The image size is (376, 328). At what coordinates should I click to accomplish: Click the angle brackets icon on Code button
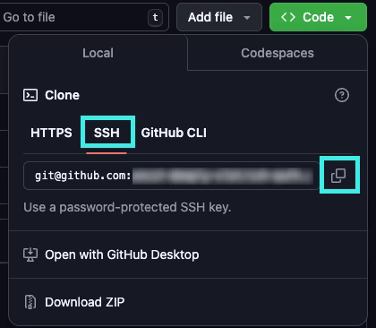(288, 17)
